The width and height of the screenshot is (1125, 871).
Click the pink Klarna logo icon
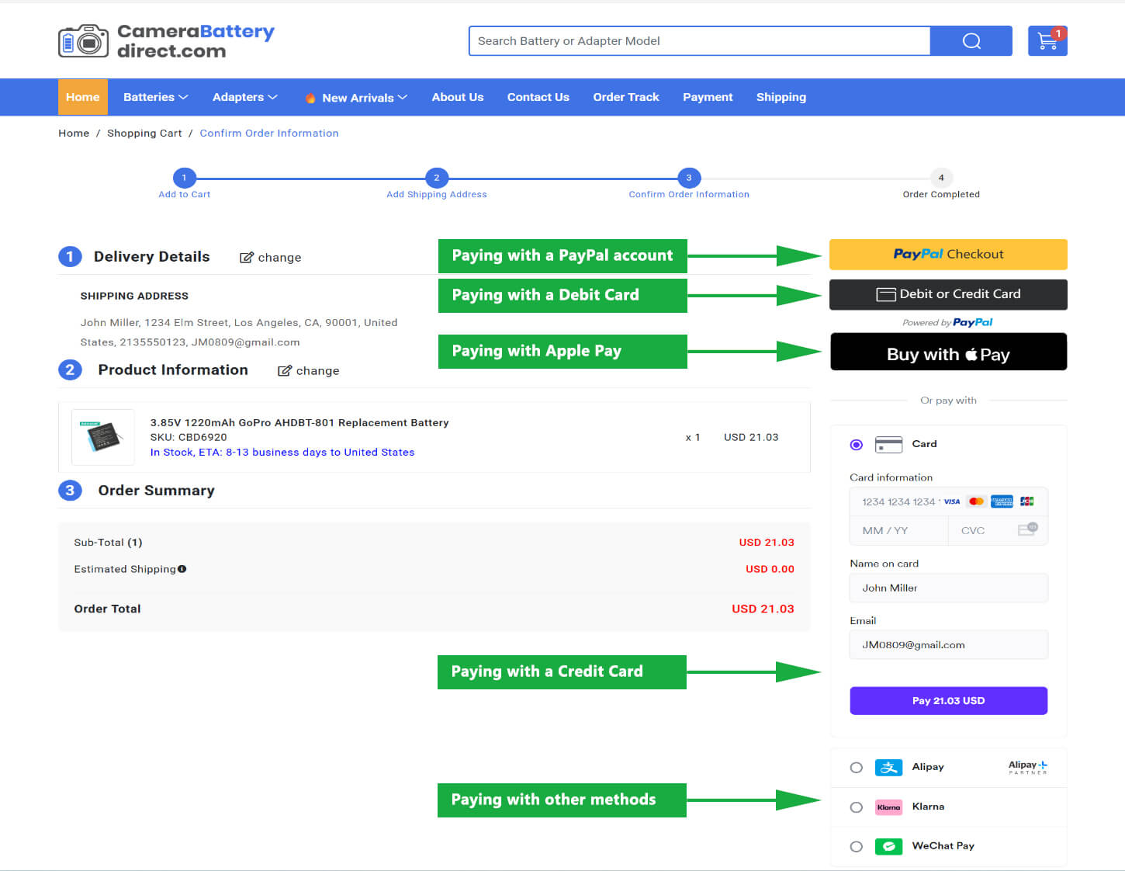pyautogui.click(x=888, y=807)
